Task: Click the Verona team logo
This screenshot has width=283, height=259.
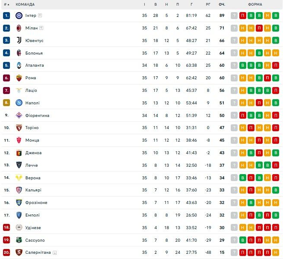Action: (19, 178)
